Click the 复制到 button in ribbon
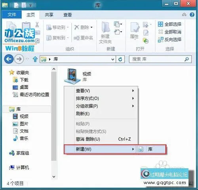 57,38
